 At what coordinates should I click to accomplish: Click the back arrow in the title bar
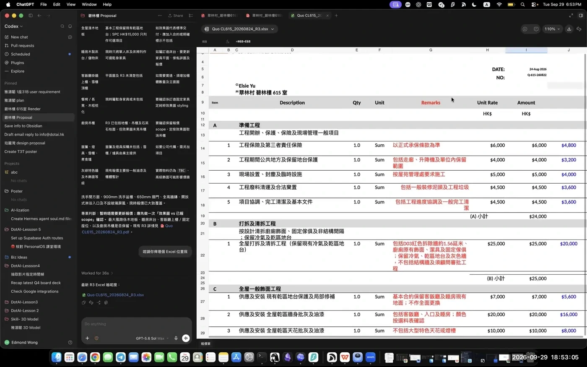(39, 16)
